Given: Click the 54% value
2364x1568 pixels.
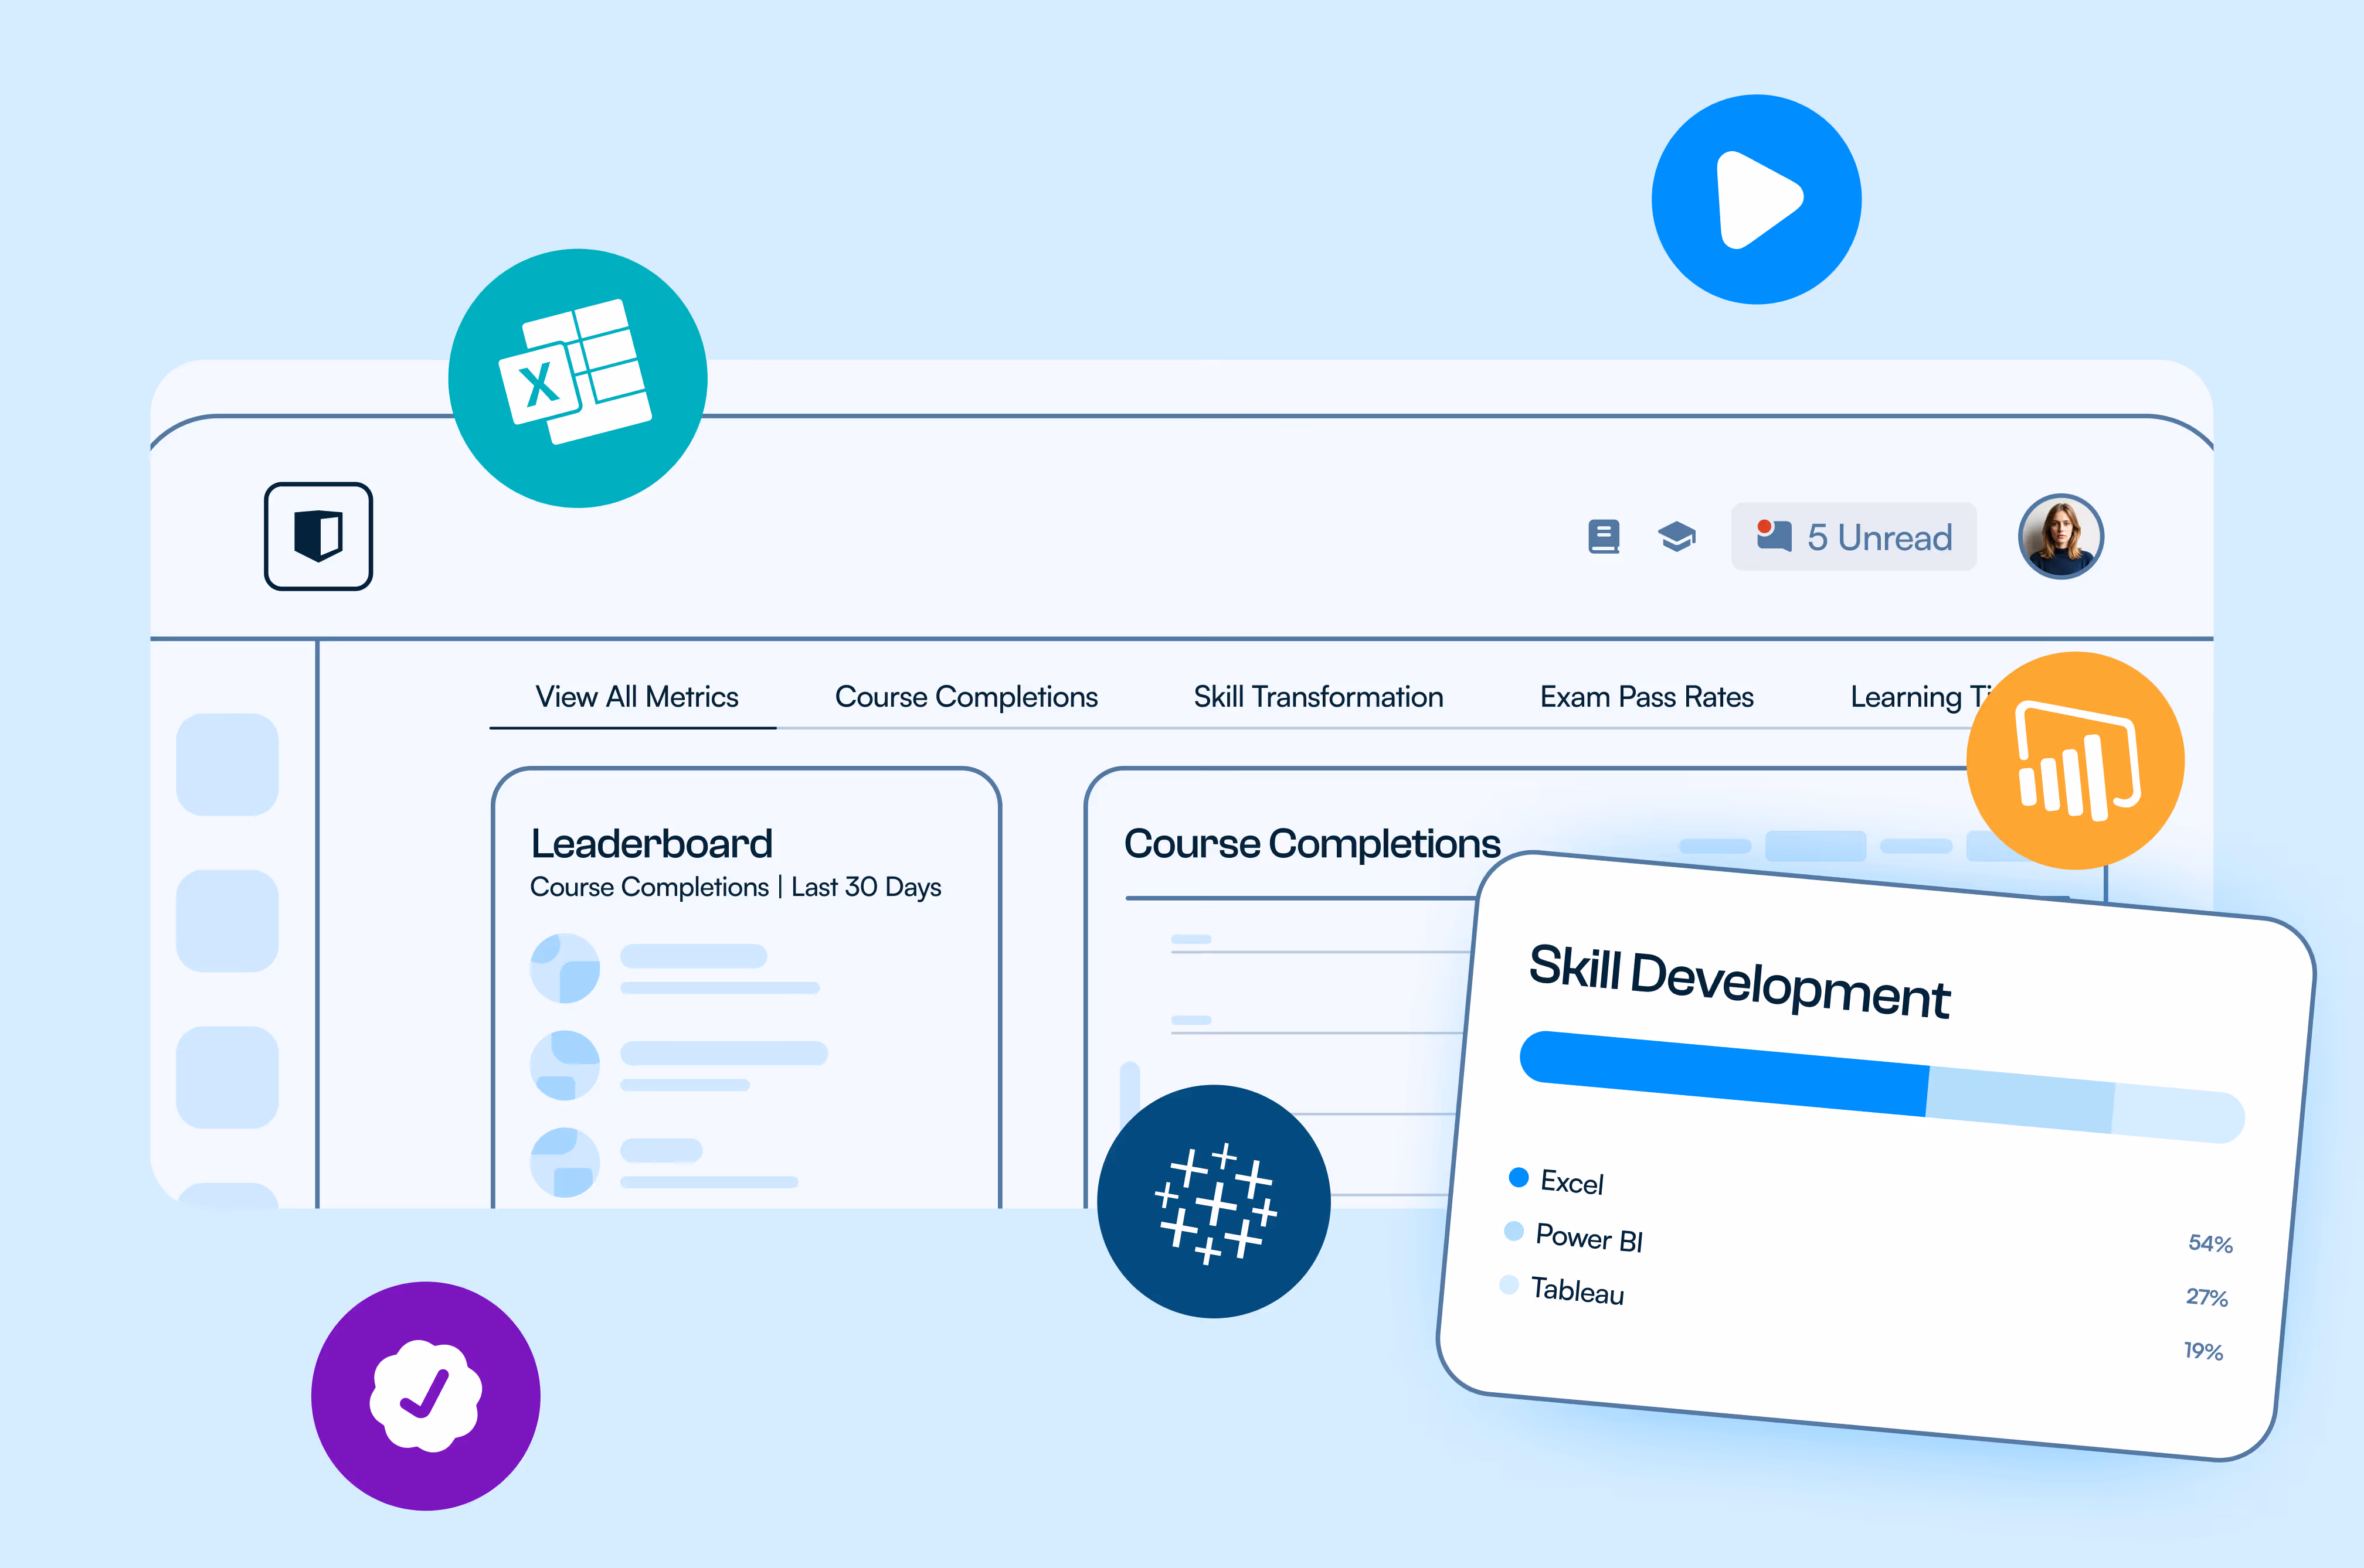Looking at the screenshot, I should coord(2210,1243).
